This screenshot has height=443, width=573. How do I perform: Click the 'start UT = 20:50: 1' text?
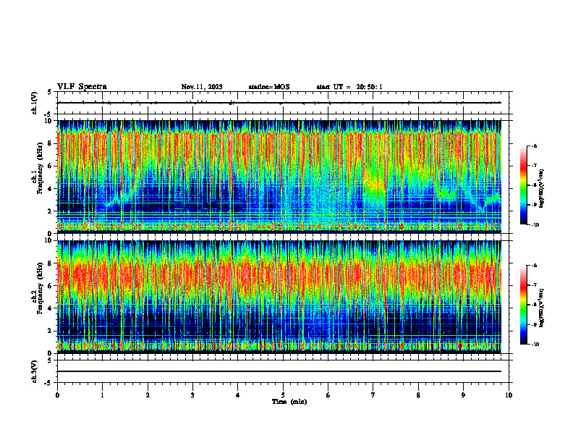click(349, 87)
